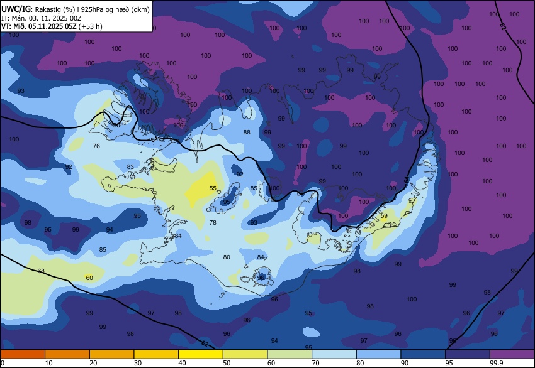Click the humidity value '80' on the map
The image size is (535, 368).
click(227, 257)
